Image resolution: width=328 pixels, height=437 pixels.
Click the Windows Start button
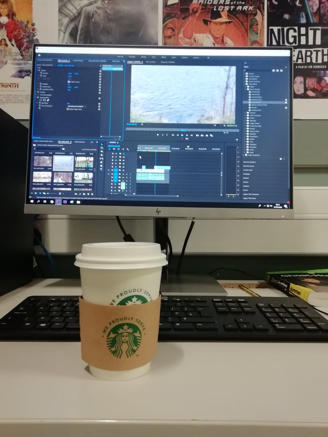(x=32, y=202)
